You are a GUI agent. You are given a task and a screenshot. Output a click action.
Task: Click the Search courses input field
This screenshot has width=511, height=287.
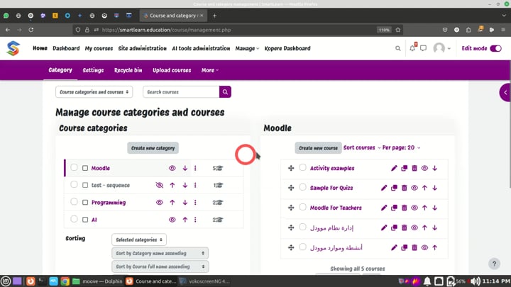pos(181,91)
